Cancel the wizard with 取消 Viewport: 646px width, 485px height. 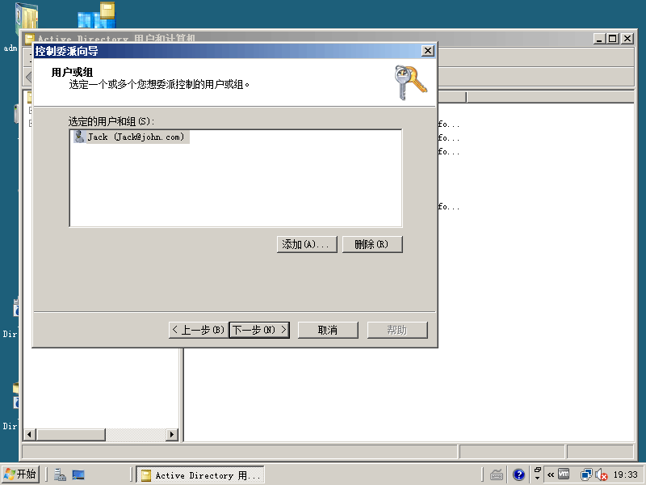pyautogui.click(x=328, y=330)
